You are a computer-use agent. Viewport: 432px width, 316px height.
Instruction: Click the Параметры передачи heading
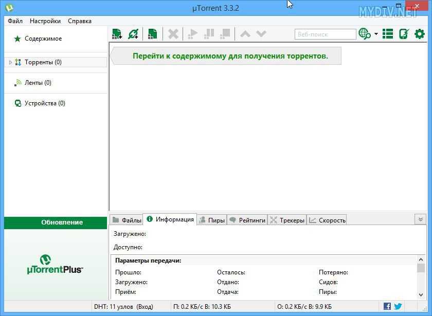pyautogui.click(x=148, y=261)
